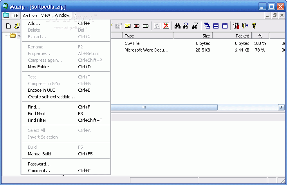This screenshot has width=287, height=185.
Task: Choose New Folder in the Archive menu
Action: (x=66, y=67)
